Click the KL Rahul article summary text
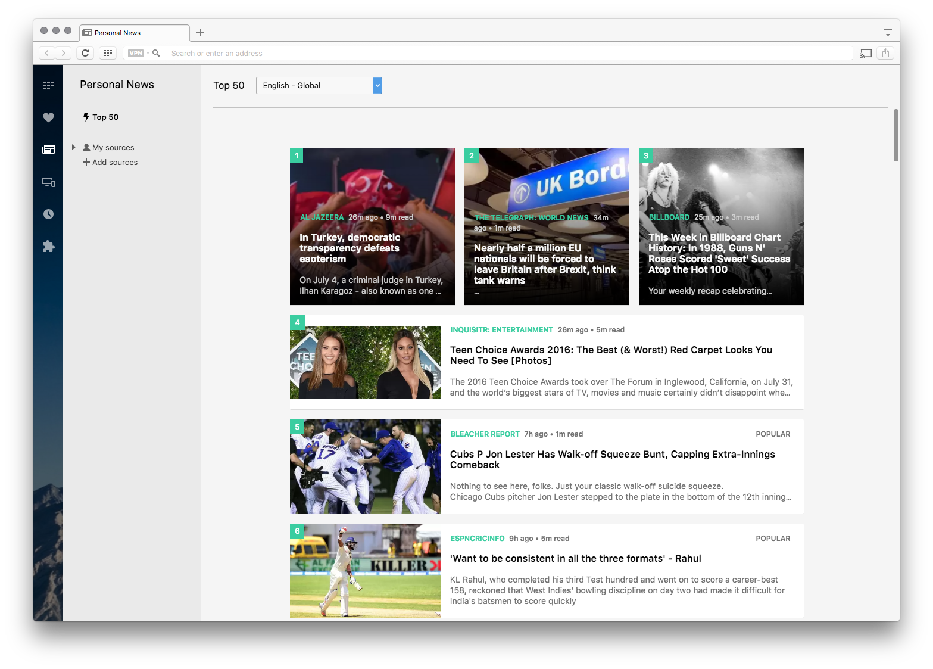 tap(617, 590)
